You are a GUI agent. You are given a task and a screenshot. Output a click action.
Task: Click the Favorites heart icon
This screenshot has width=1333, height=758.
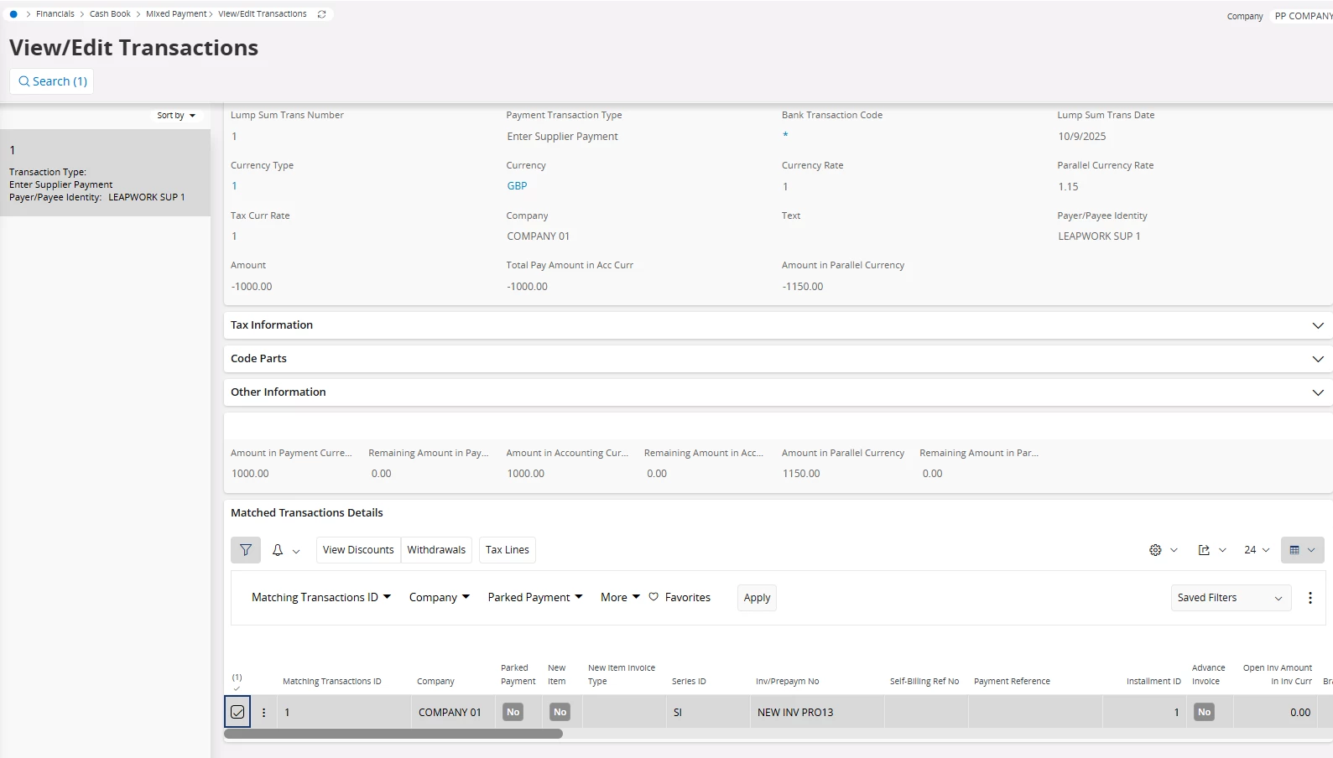point(653,597)
